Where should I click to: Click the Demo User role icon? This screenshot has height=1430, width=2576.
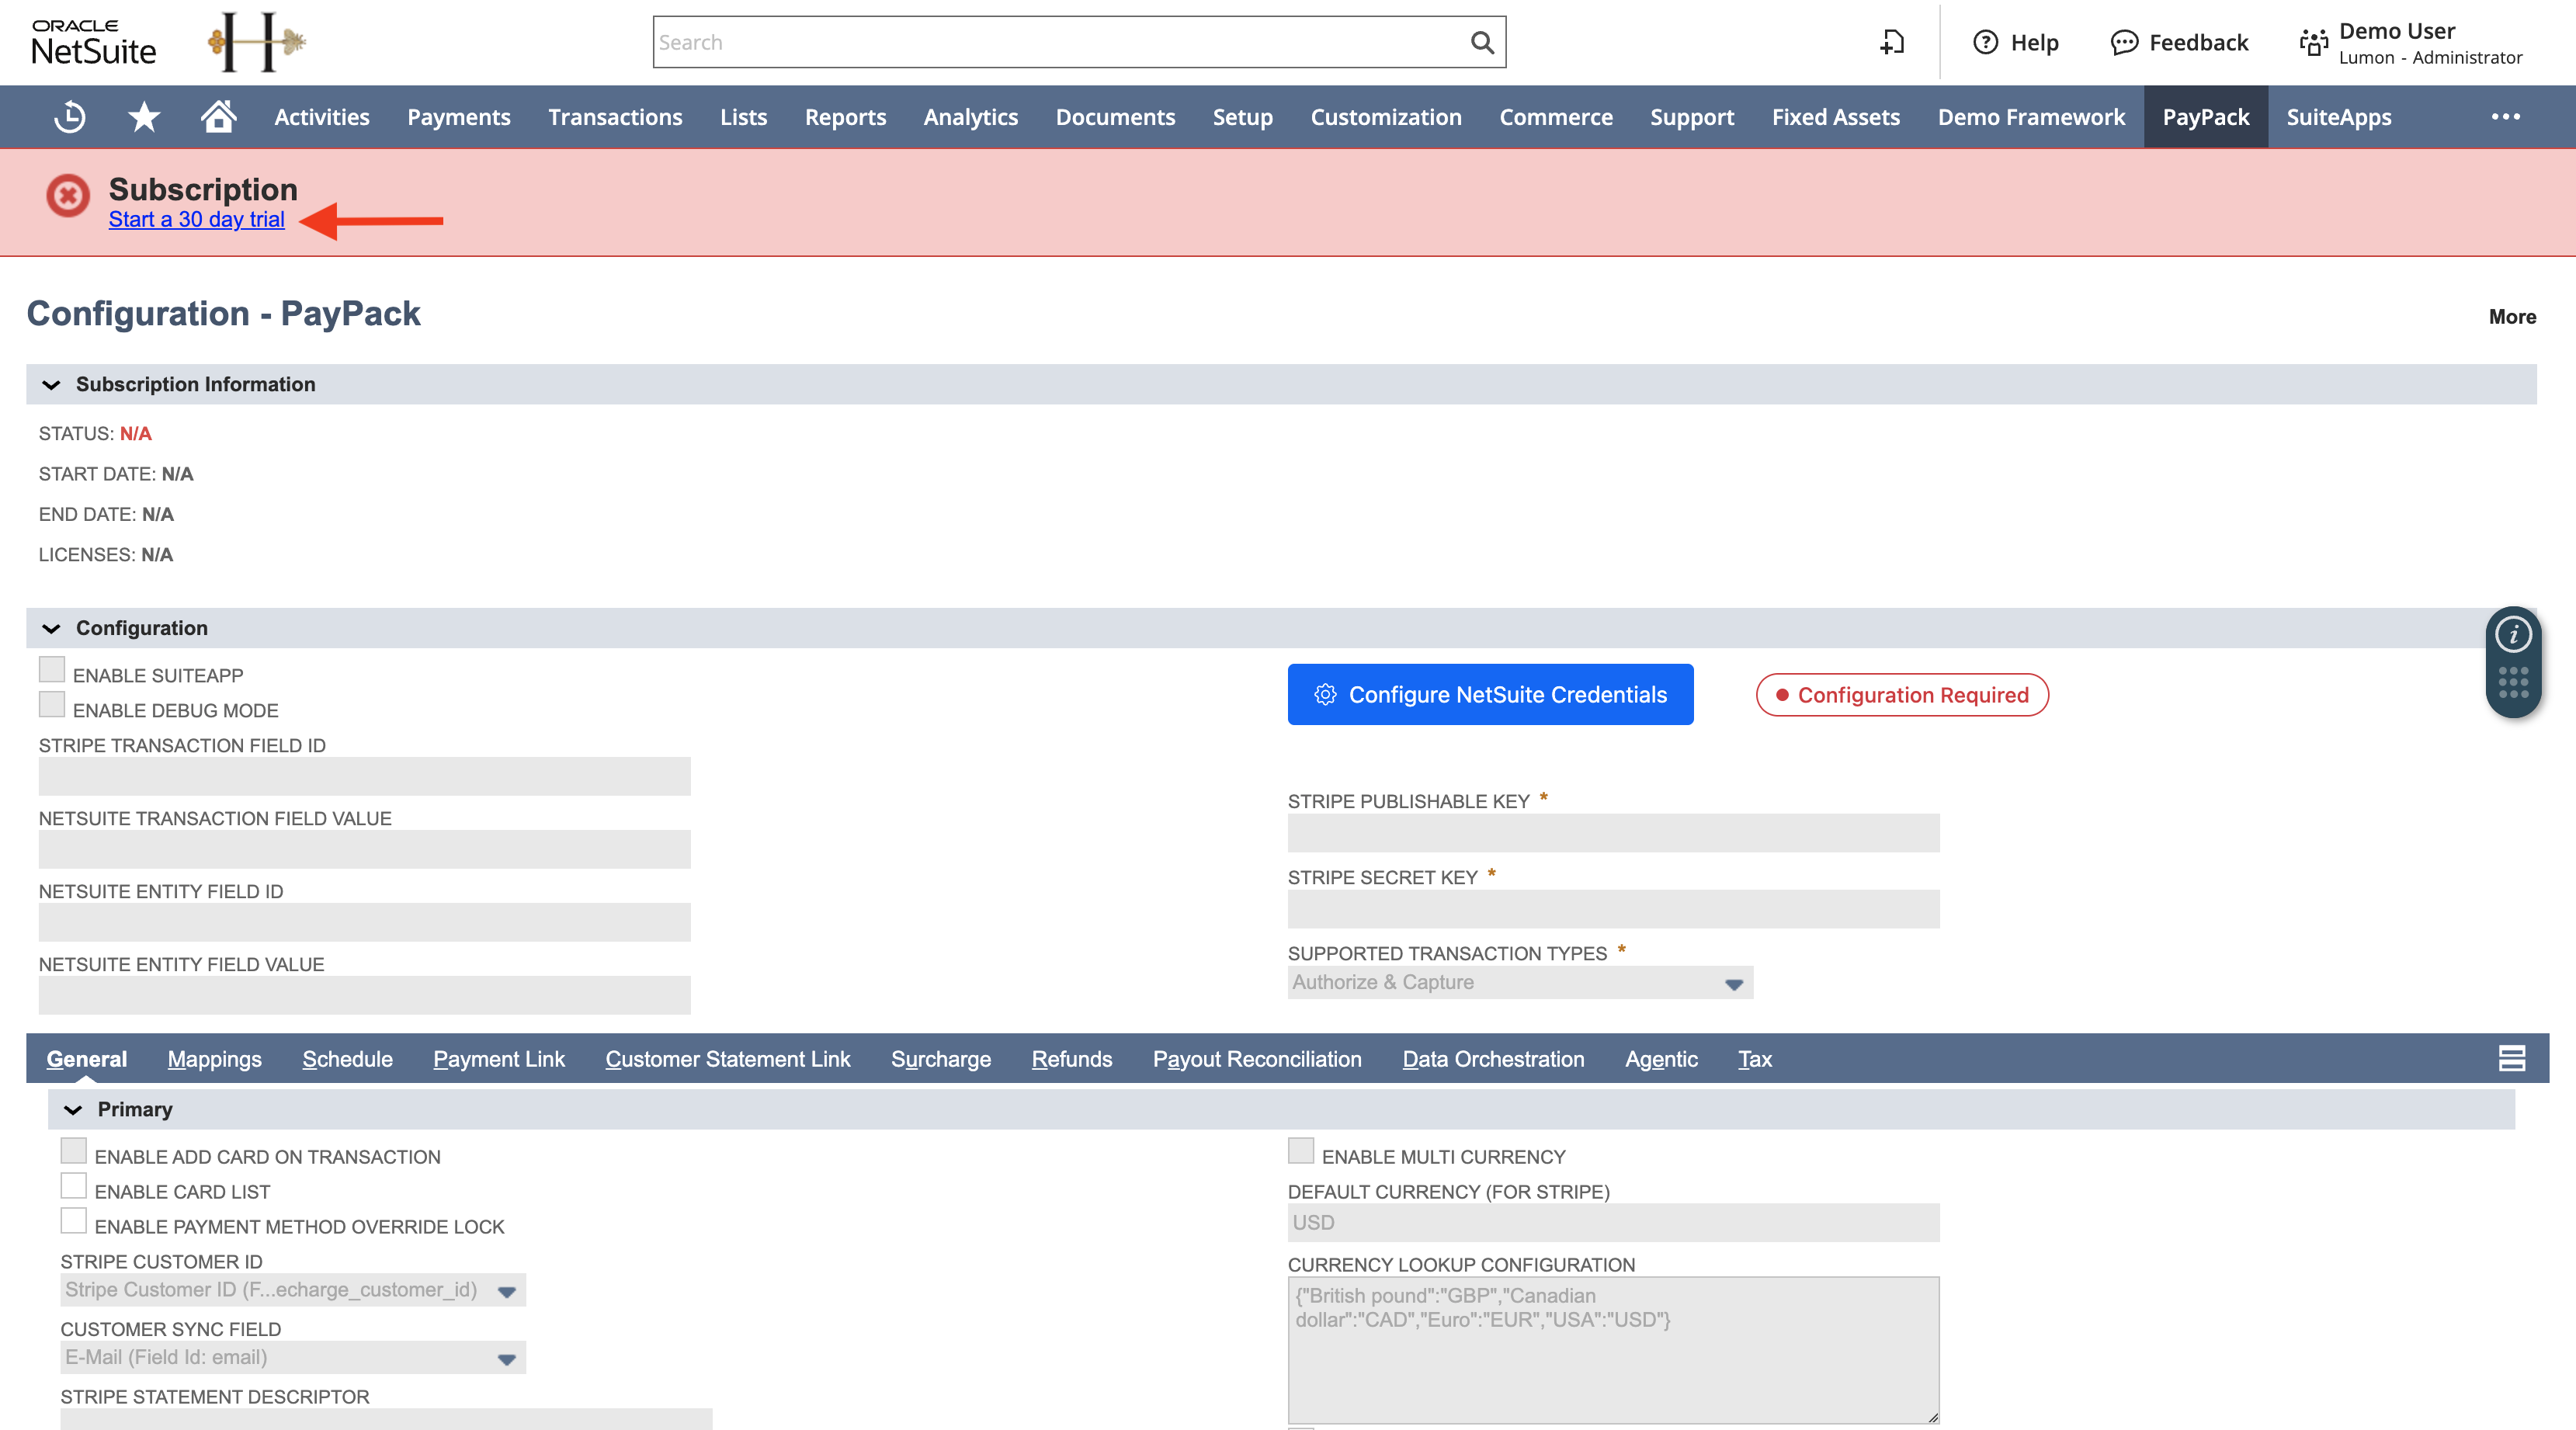tap(2313, 42)
